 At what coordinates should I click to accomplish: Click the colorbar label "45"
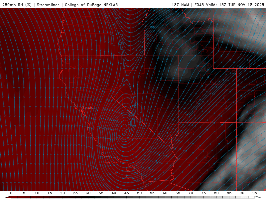coord(127,193)
